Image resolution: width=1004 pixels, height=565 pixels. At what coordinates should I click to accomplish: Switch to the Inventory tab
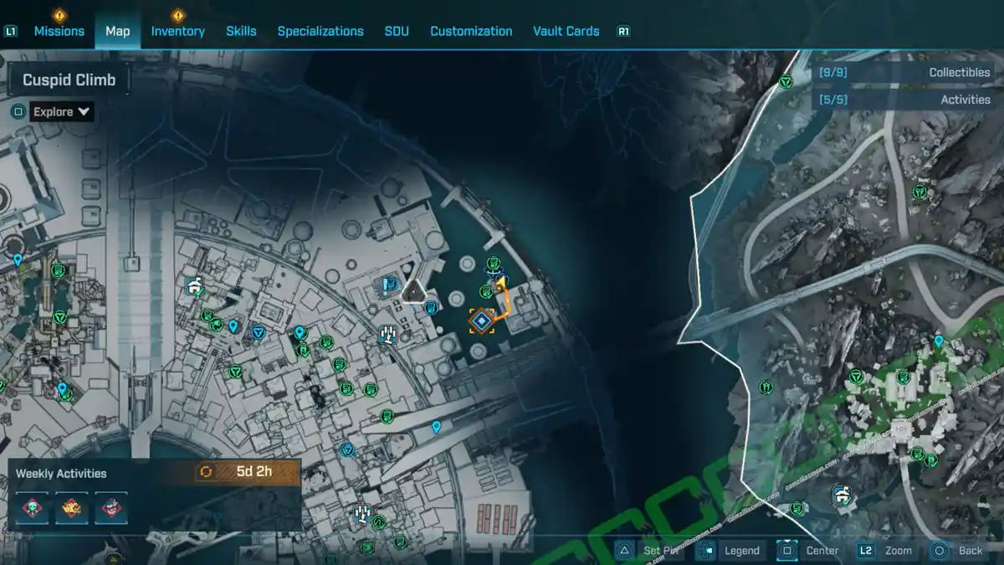[x=177, y=31]
